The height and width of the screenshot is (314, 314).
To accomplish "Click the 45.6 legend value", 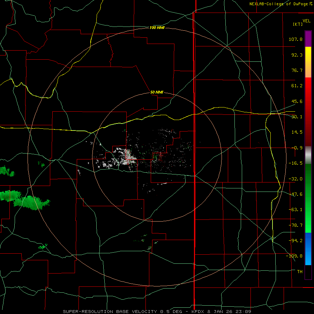I will pos(297,101).
